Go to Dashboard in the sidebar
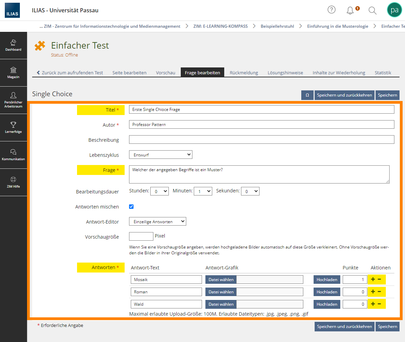 (x=13, y=46)
